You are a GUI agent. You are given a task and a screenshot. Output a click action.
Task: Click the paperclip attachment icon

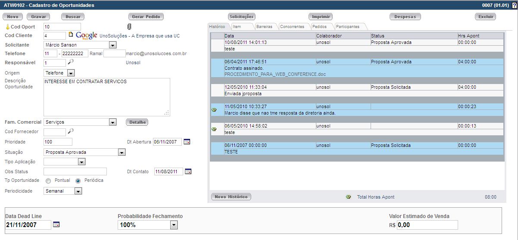coord(128,27)
